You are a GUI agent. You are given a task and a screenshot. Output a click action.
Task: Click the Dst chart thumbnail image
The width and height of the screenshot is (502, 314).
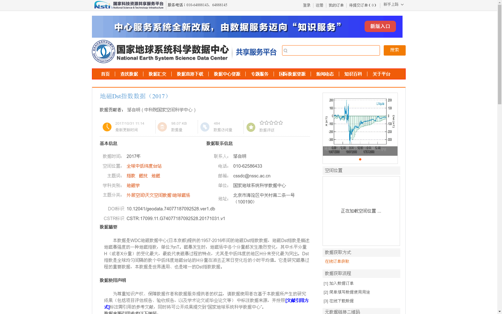tap(360, 124)
